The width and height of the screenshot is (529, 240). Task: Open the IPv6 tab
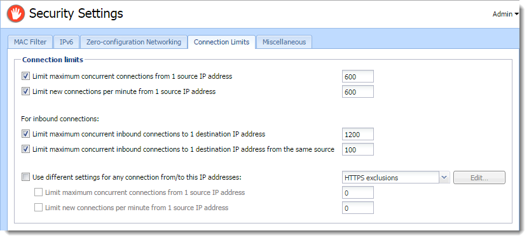click(67, 42)
